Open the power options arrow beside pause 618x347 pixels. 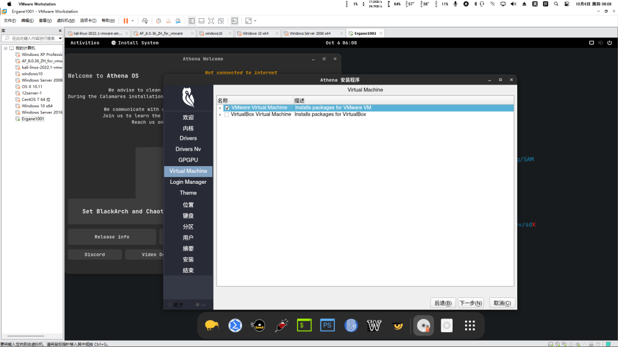click(x=132, y=21)
